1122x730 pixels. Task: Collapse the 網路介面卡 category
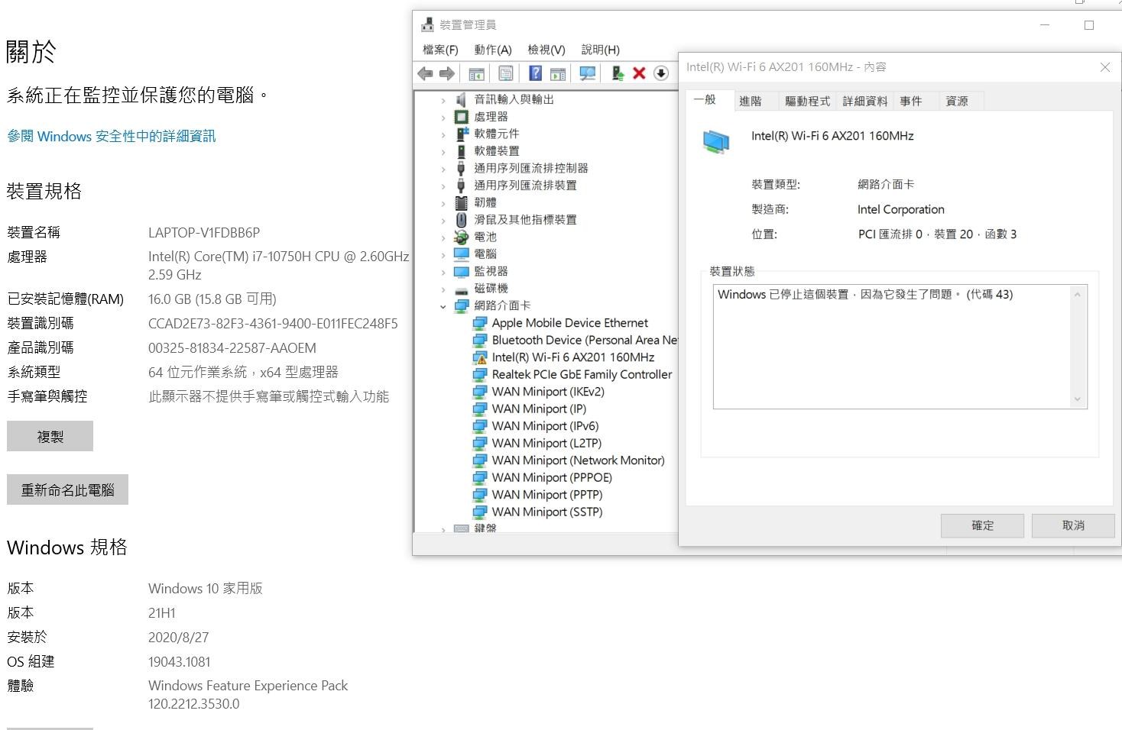point(443,305)
